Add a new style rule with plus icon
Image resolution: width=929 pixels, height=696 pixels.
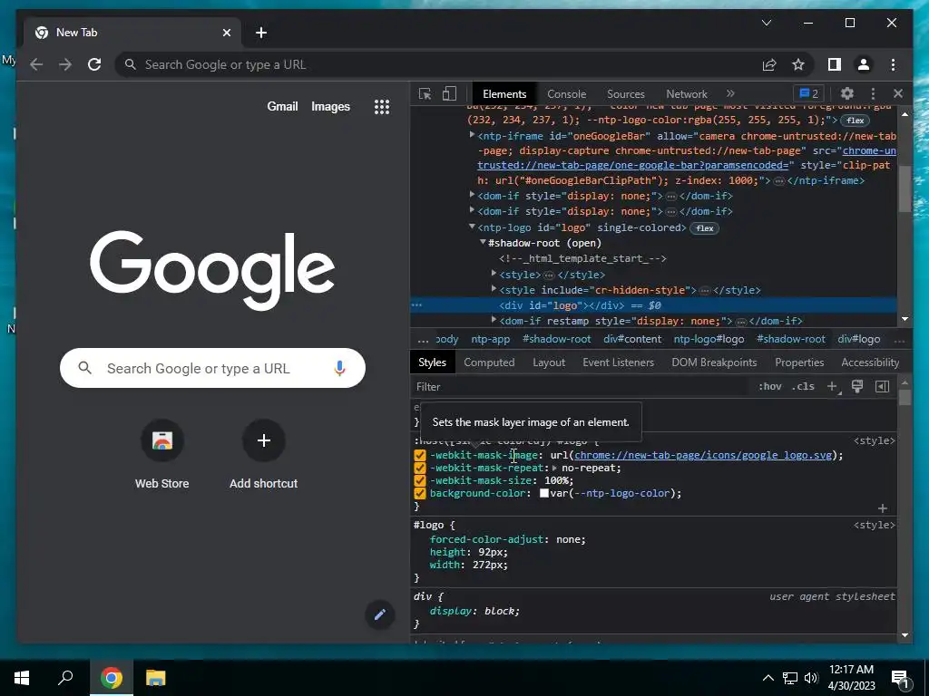(833, 386)
